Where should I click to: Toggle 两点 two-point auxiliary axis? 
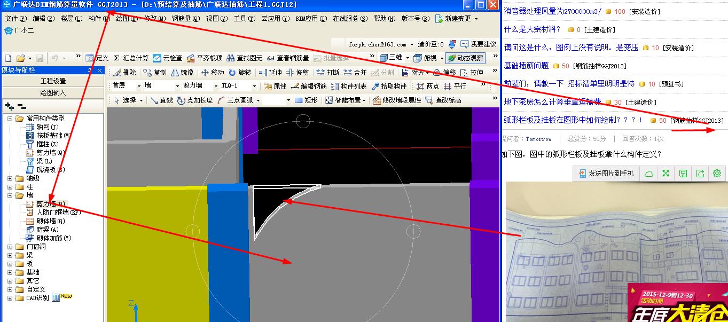pyautogui.click(x=428, y=86)
